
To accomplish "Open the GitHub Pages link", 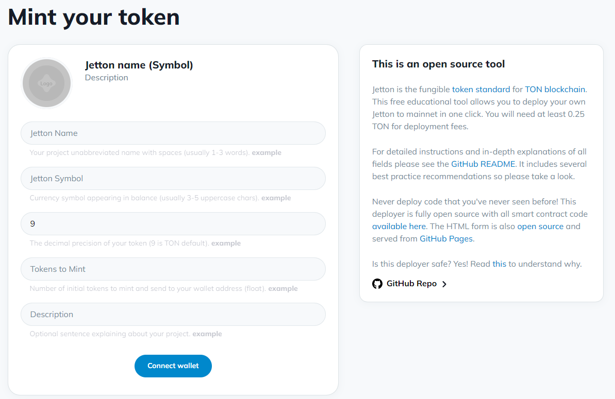I will [445, 238].
